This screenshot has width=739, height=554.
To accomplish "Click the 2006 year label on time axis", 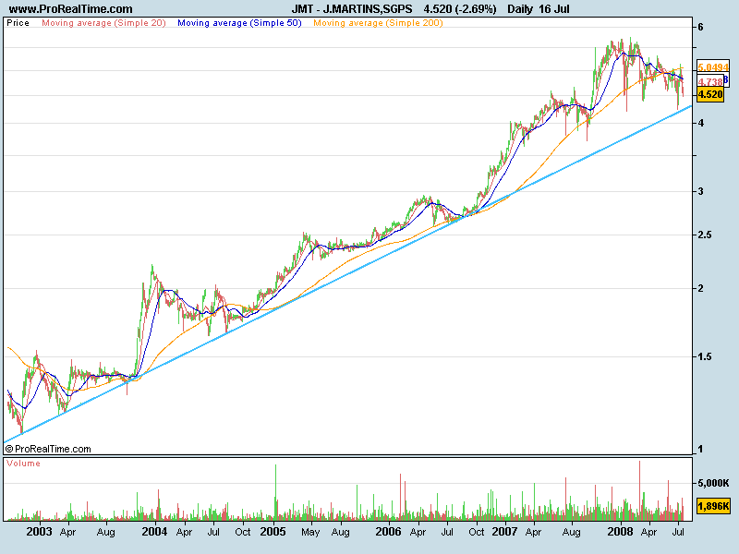I will (388, 532).
